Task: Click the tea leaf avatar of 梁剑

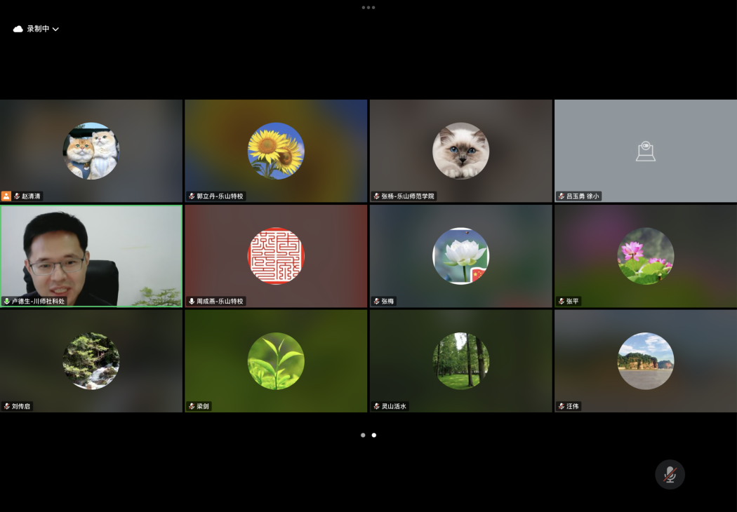Action: coord(276,361)
